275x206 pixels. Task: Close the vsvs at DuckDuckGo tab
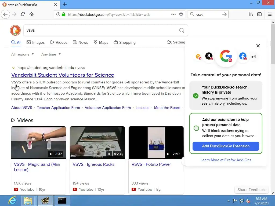tap(56, 5)
